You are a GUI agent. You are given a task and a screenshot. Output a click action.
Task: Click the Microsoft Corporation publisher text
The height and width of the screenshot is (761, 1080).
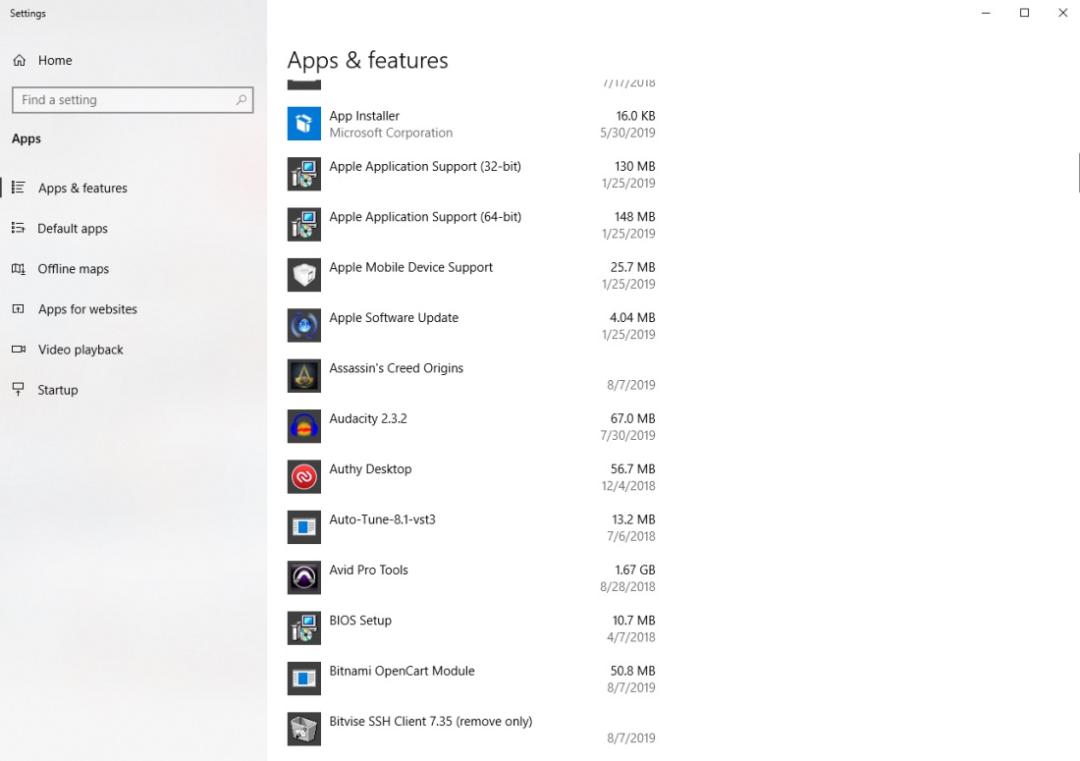click(391, 133)
